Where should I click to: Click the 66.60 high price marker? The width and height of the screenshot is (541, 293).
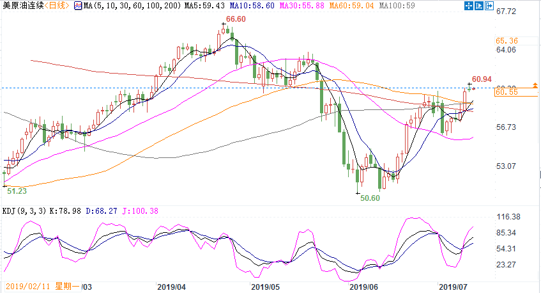[236, 20]
